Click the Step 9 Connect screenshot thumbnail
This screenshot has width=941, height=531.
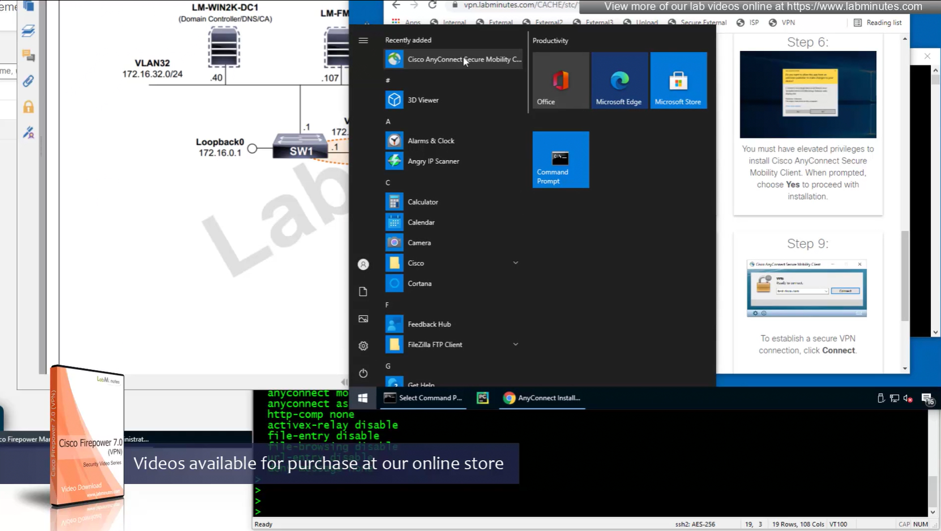point(806,288)
